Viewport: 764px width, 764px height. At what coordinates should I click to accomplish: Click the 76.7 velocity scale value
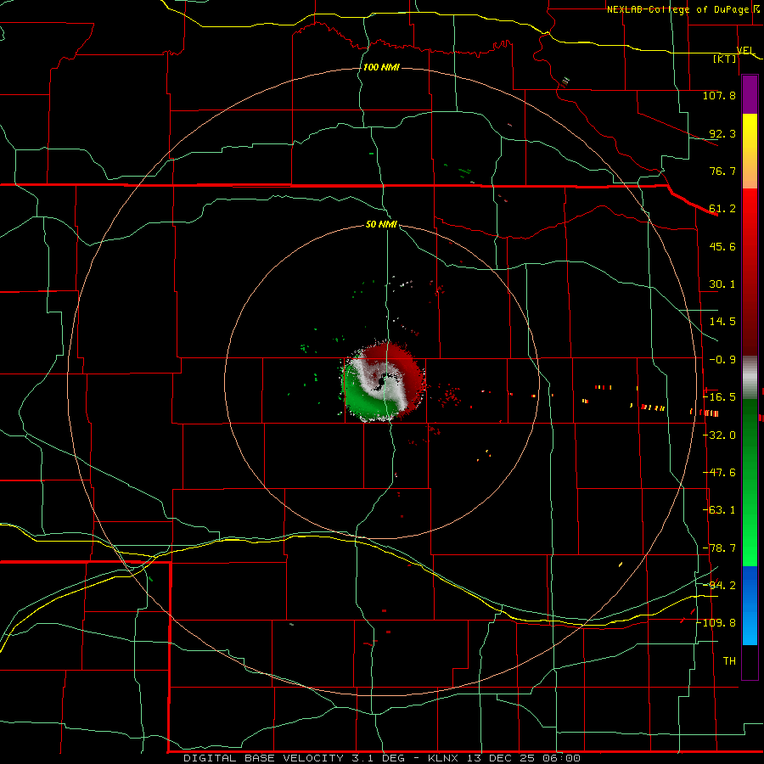coord(722,171)
